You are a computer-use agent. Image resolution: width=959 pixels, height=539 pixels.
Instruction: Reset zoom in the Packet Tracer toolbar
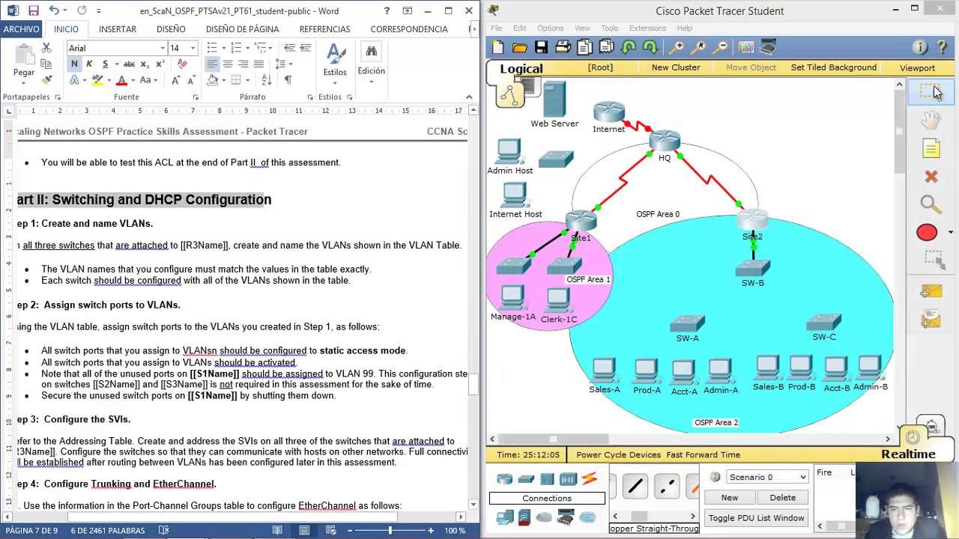click(x=698, y=47)
